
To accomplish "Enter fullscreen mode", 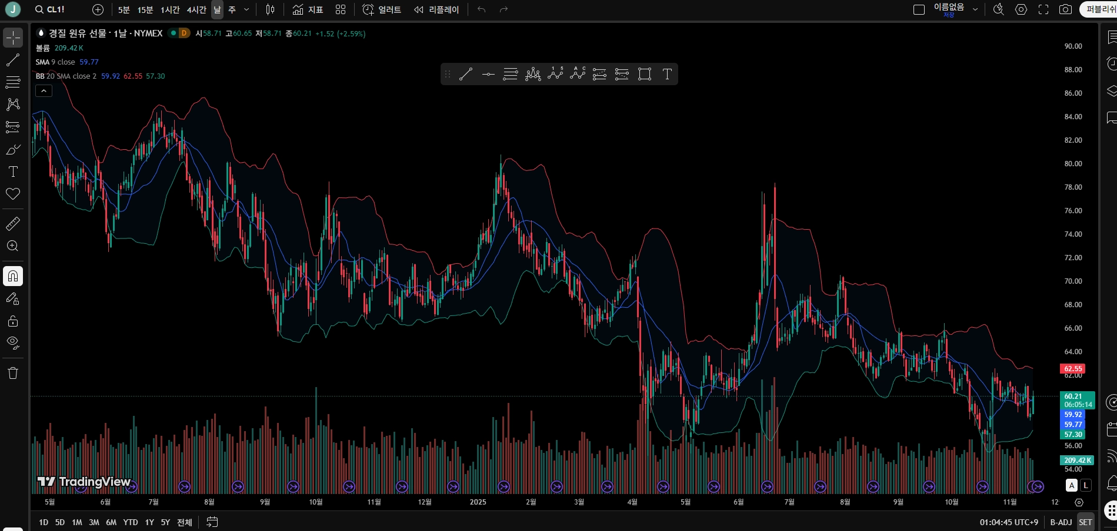I will (1043, 9).
